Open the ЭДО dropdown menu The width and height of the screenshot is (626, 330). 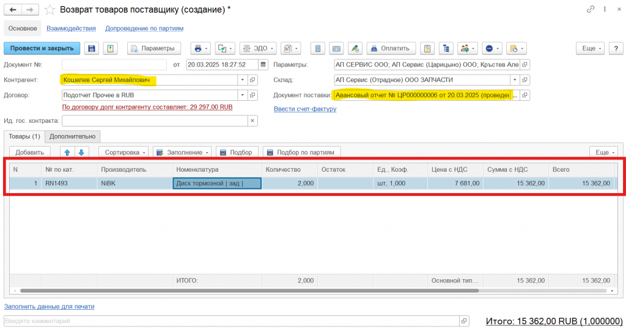click(x=257, y=48)
